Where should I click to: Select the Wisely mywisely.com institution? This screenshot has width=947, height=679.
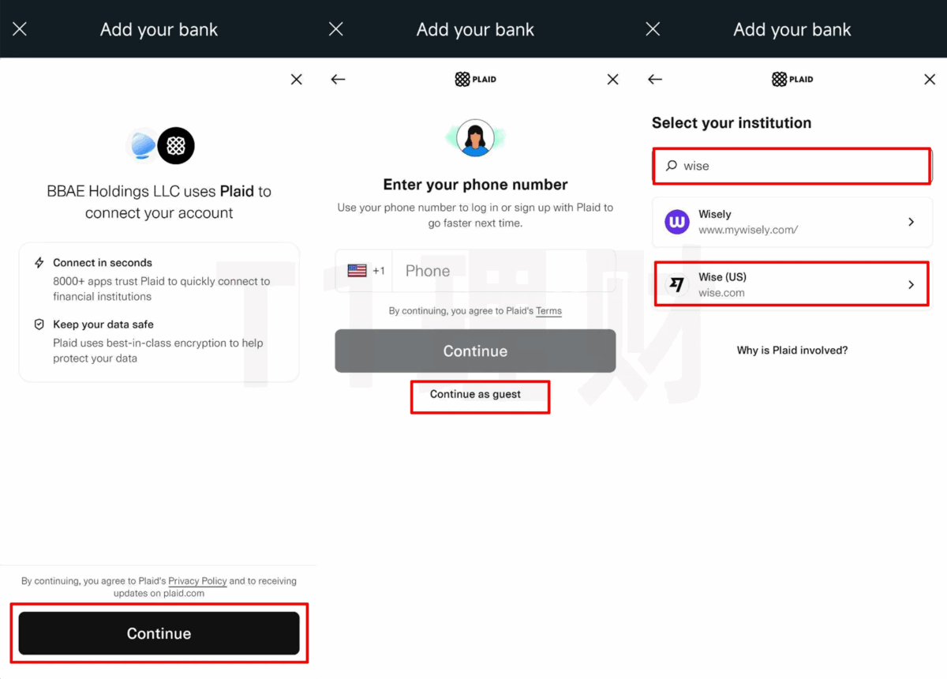pyautogui.click(x=792, y=222)
